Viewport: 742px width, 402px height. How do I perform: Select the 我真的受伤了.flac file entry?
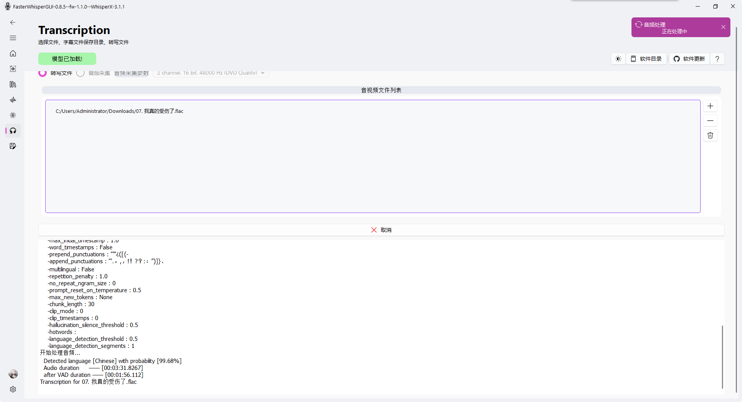(x=119, y=111)
